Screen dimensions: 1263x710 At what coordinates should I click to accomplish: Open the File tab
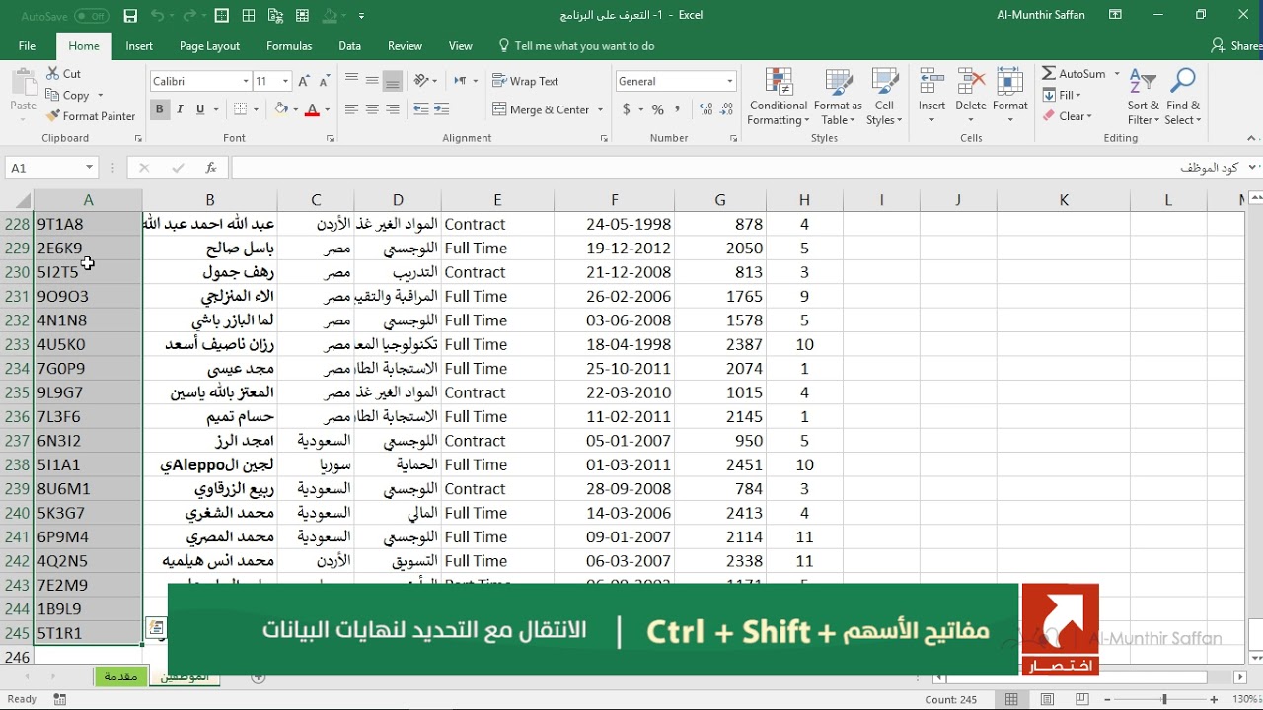pyautogui.click(x=27, y=46)
